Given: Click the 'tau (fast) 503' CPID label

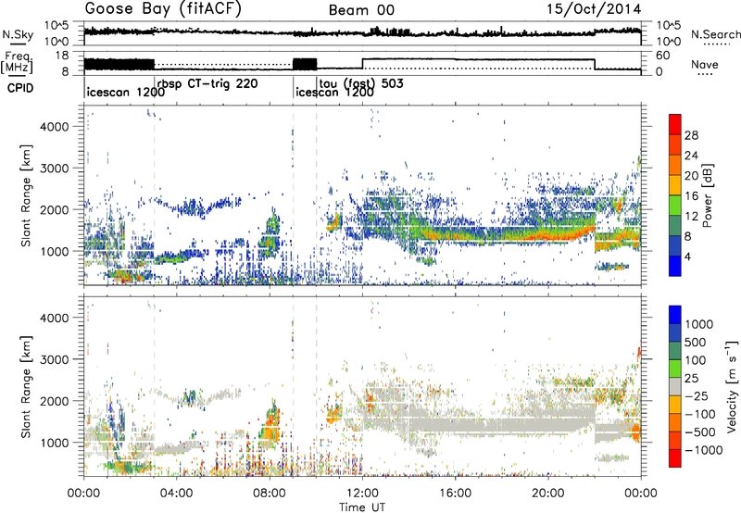Looking at the screenshot, I should pyautogui.click(x=361, y=83).
